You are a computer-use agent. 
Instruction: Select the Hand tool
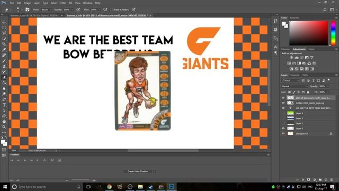pos(4,121)
